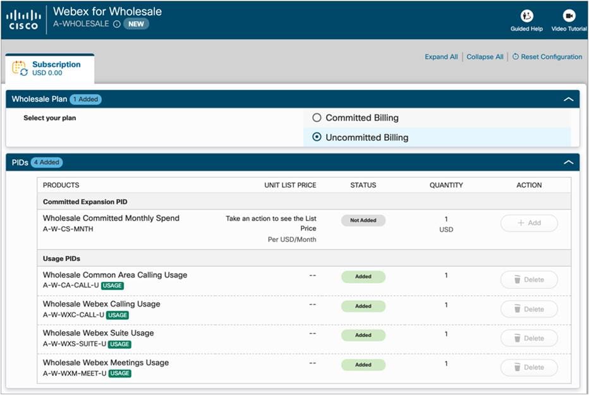Click Collapse All link
Screen dimensions: 589x395
(x=485, y=57)
